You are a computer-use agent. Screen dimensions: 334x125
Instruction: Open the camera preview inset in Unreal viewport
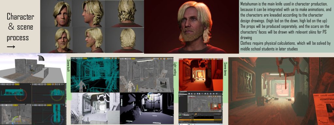(x=216, y=106)
